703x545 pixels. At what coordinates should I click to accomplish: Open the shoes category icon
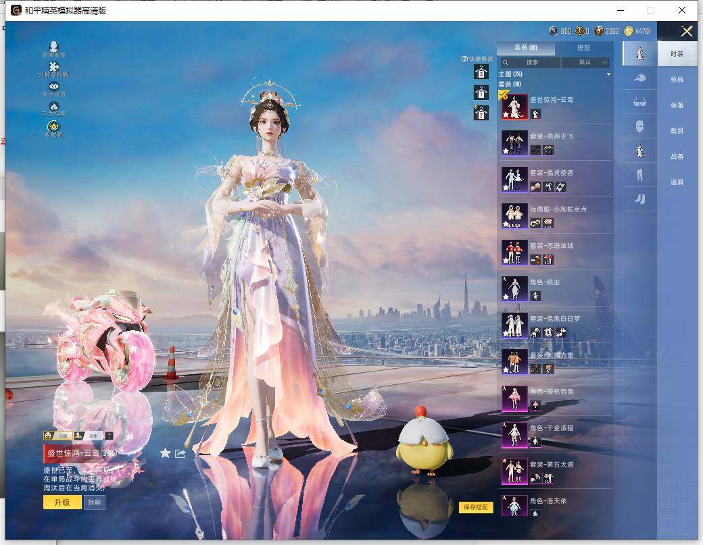coord(639,199)
